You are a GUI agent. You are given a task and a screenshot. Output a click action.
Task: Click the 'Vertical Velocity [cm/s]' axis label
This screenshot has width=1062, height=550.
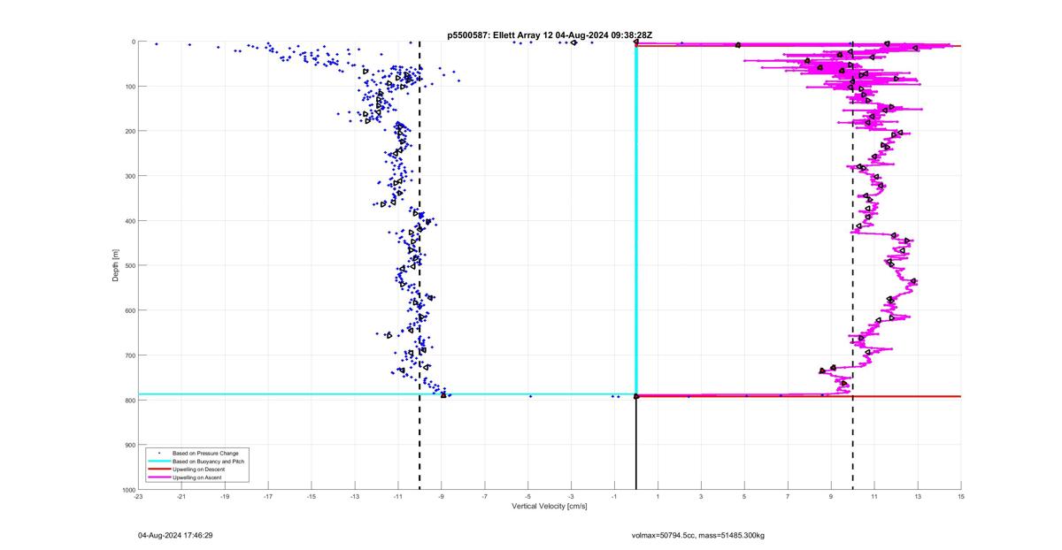550,506
